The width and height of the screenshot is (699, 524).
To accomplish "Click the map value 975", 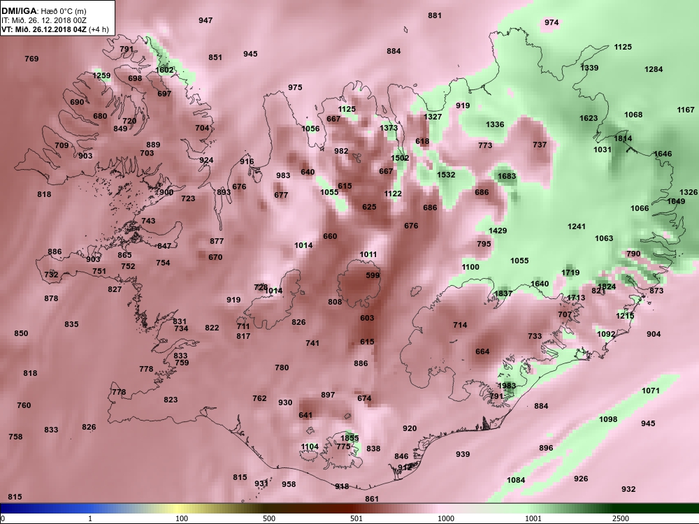I will (x=295, y=87).
